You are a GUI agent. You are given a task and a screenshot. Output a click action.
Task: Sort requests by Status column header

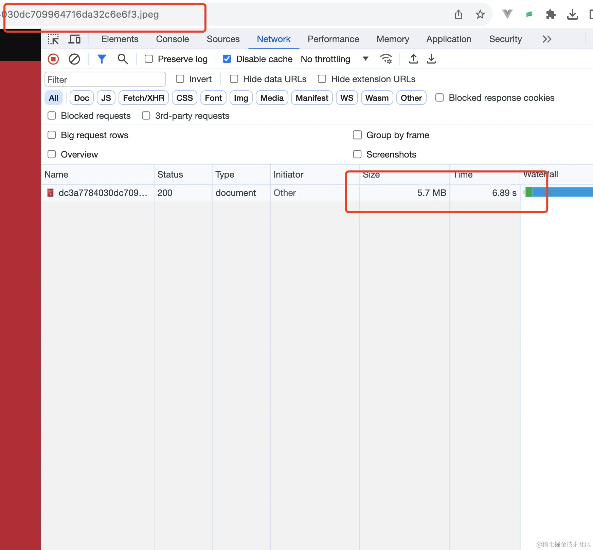183,175
